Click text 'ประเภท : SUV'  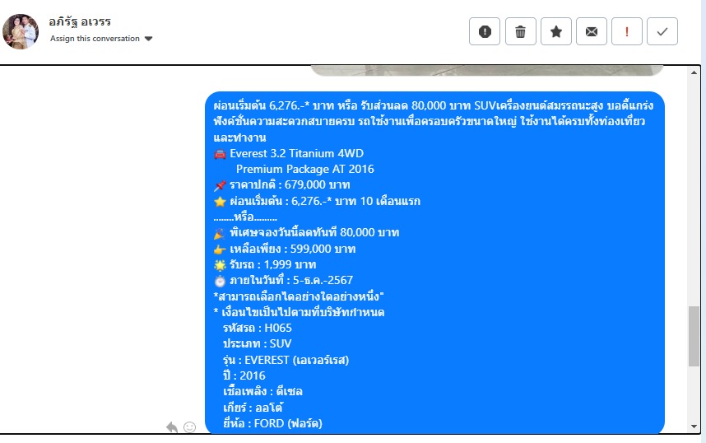click(257, 343)
